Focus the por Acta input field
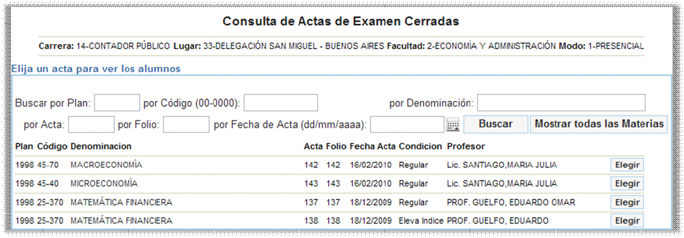This screenshot has width=684, height=238. pyautogui.click(x=91, y=124)
